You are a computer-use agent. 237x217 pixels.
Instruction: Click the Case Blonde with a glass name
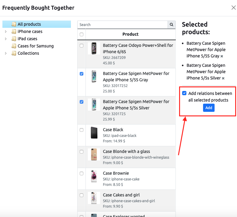[126, 151]
